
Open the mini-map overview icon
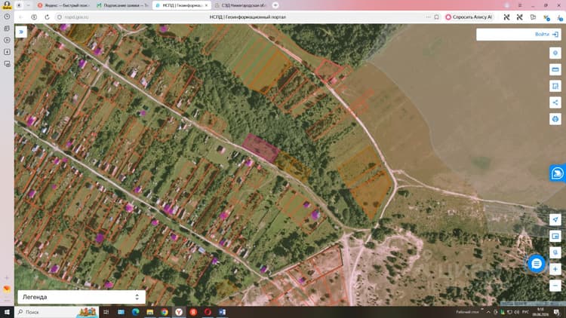(x=555, y=236)
